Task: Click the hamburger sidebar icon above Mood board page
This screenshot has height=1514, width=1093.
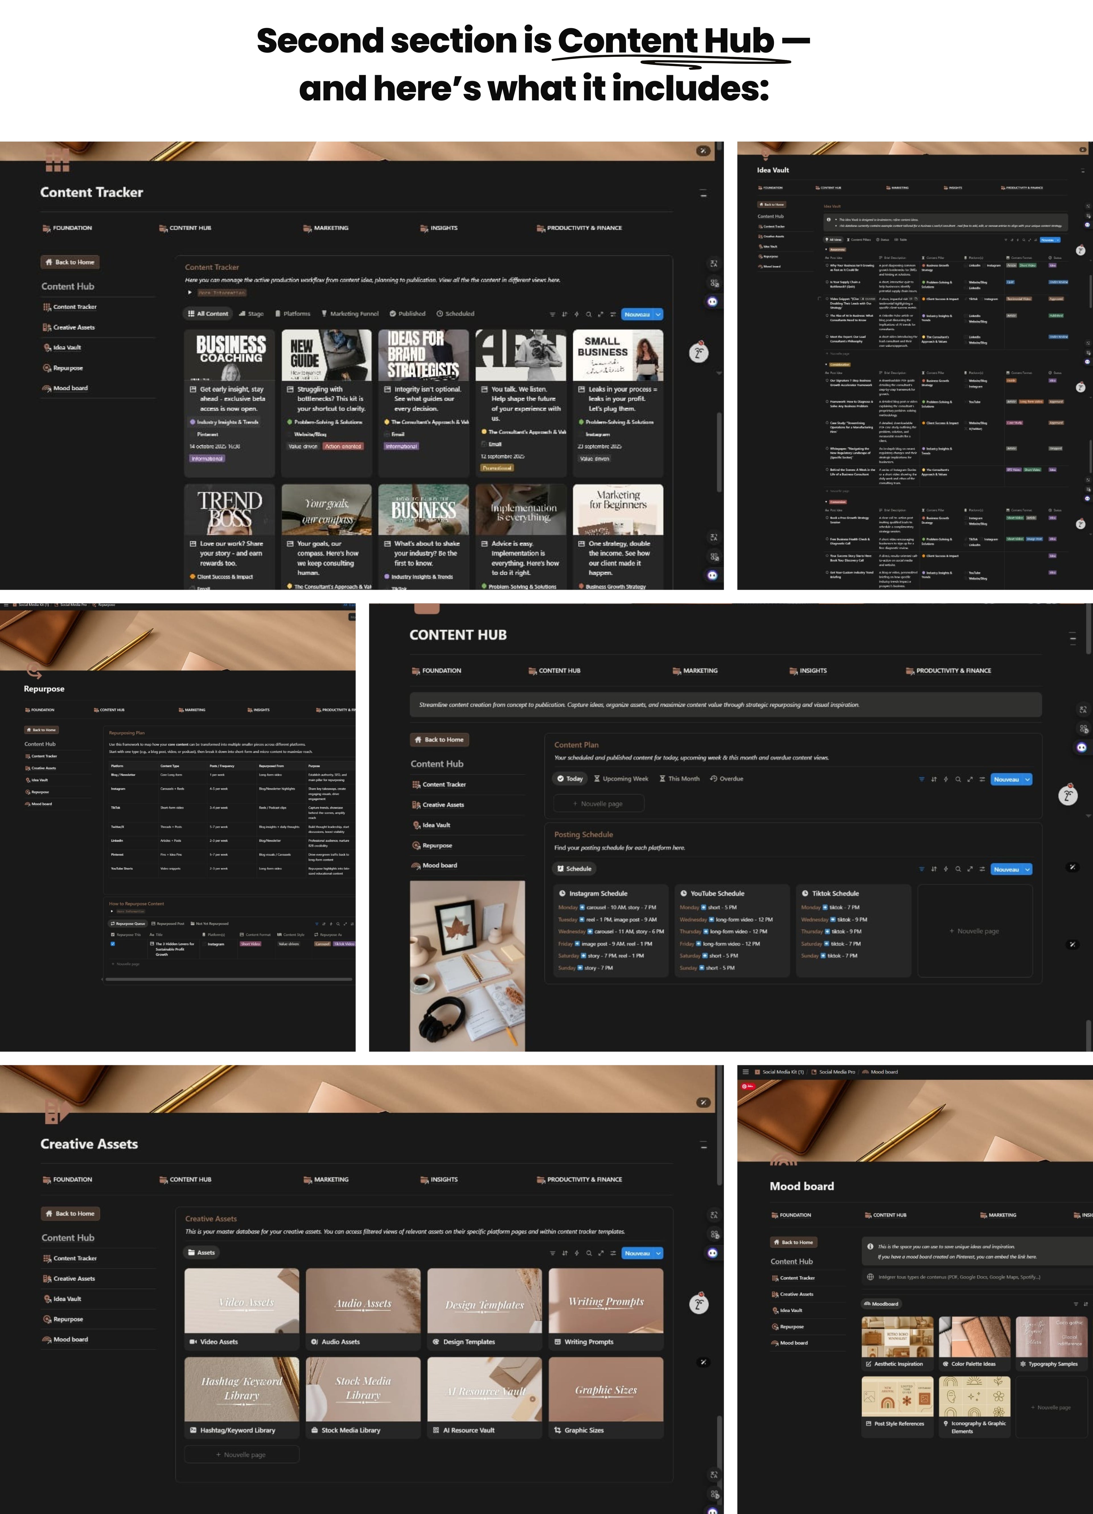Action: 745,1072
